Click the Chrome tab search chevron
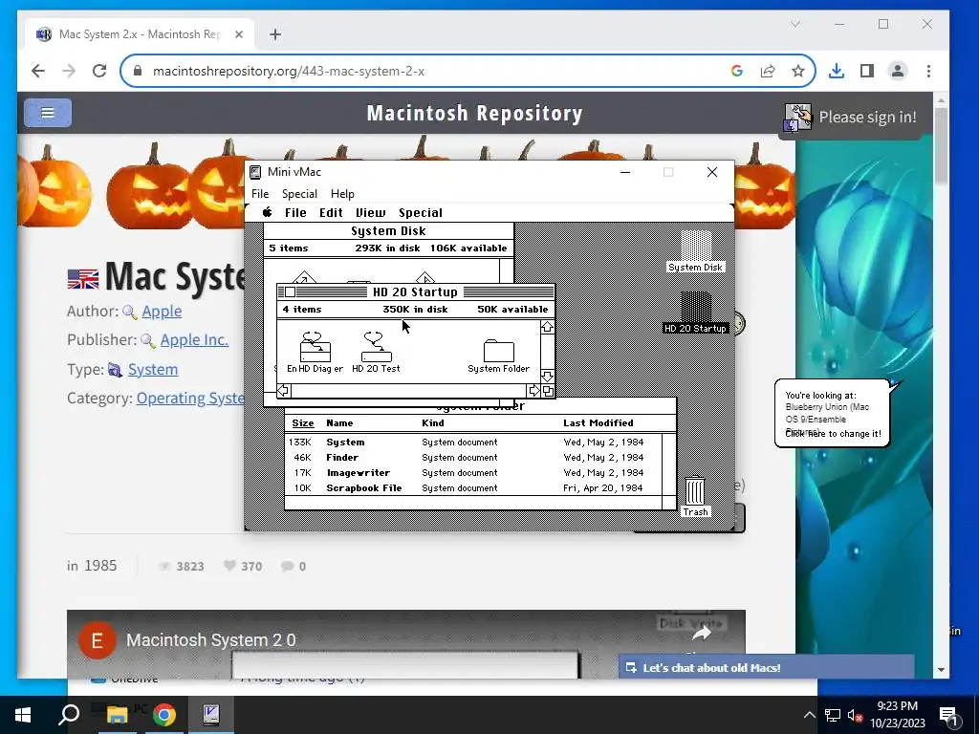Image resolution: width=979 pixels, height=734 pixels. (795, 24)
